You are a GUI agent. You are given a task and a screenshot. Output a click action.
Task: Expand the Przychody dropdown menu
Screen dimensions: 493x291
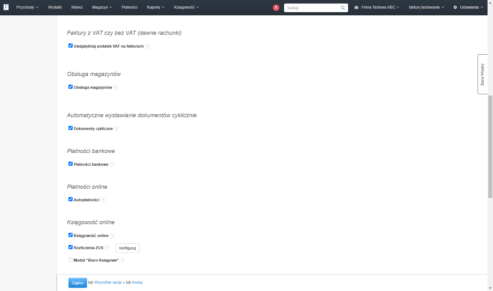pos(27,7)
